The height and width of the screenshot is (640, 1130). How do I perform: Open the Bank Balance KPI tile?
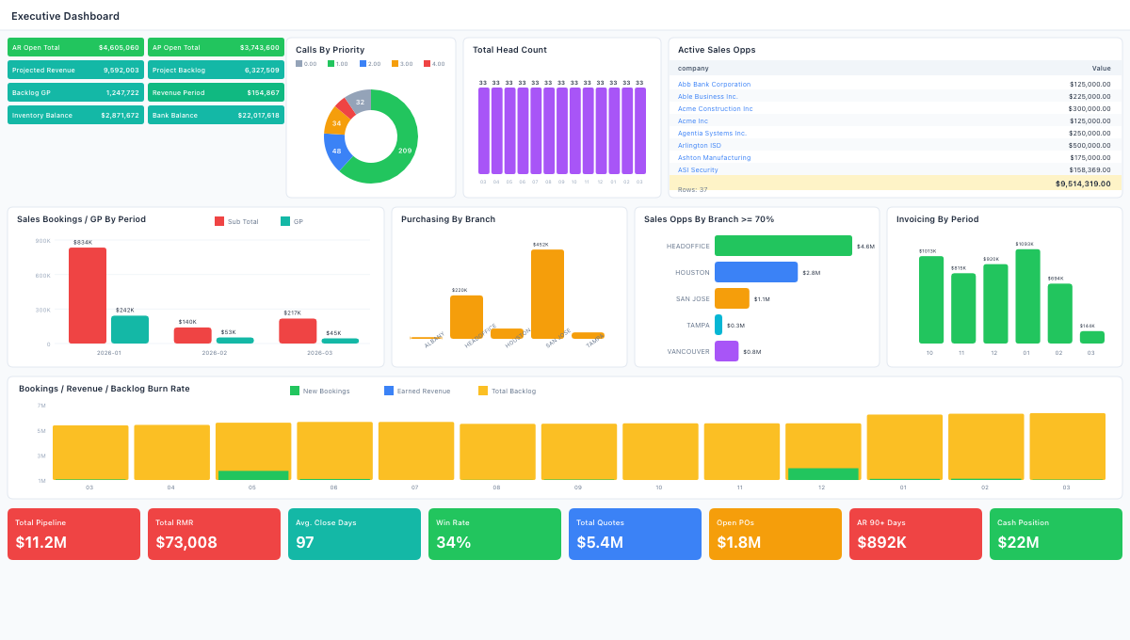tap(216, 115)
